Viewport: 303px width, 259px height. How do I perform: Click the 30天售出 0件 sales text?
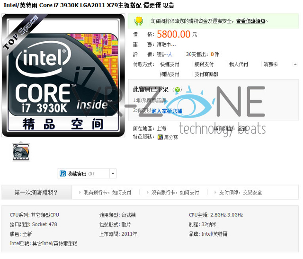pos(203,55)
